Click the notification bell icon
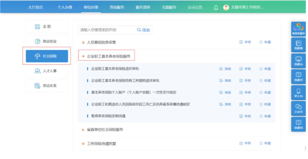308x159 pixels. [x=216, y=8]
